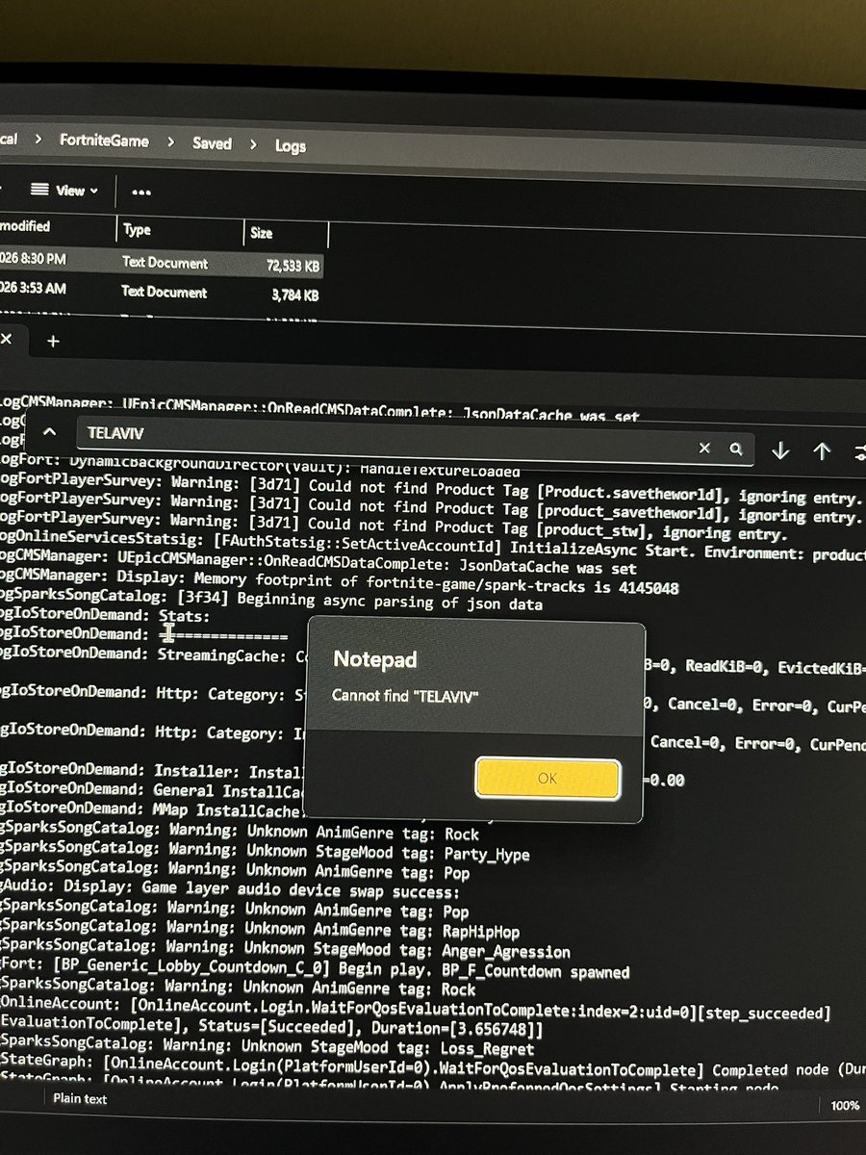Expand chevron after the Saved breadcrumb

pos(253,145)
